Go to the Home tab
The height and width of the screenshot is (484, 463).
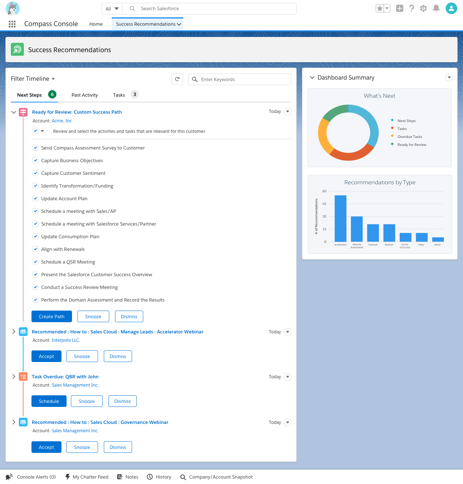(96, 24)
